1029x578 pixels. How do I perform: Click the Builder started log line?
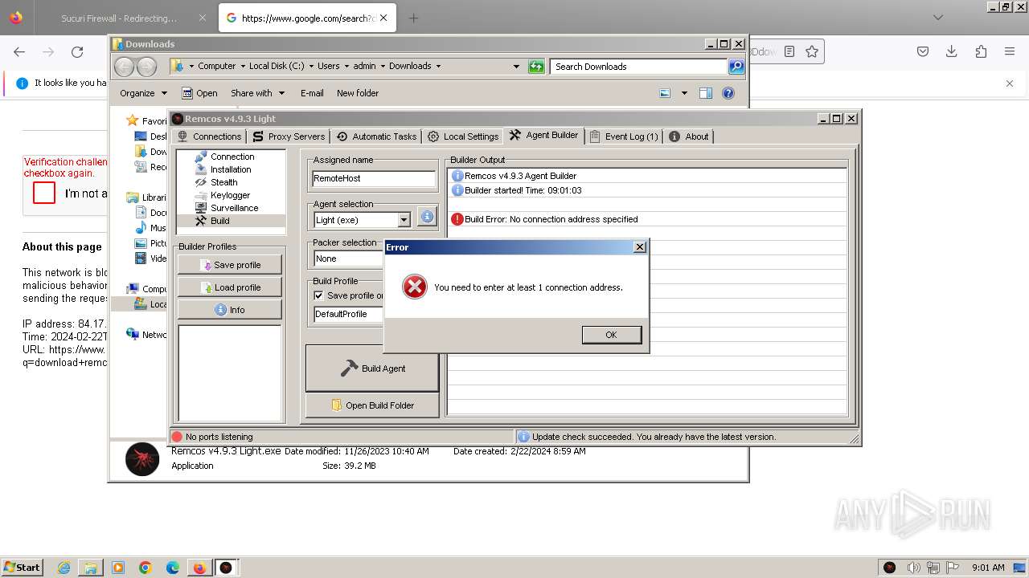(523, 190)
